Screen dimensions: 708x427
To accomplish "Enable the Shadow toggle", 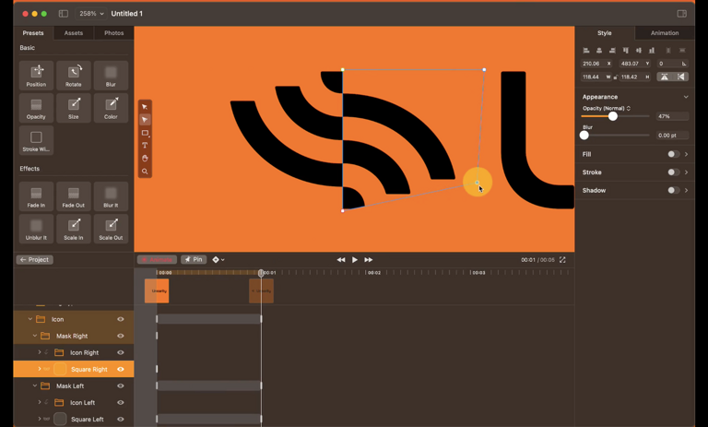I will pos(673,190).
